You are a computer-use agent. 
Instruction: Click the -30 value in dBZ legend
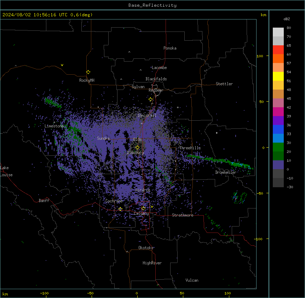click(x=290, y=187)
